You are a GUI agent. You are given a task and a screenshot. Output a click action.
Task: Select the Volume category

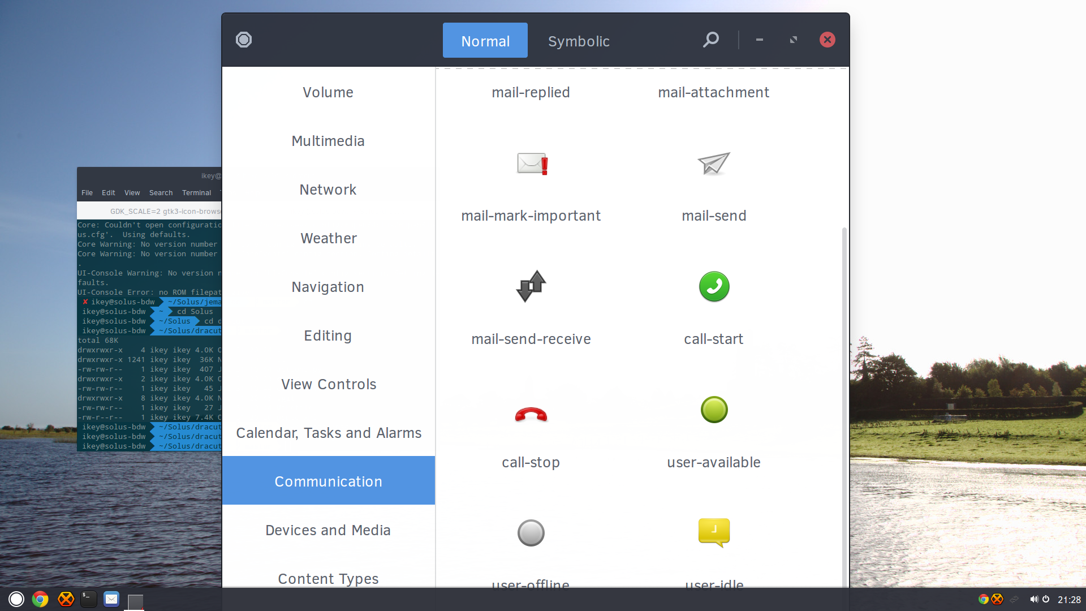tap(328, 92)
